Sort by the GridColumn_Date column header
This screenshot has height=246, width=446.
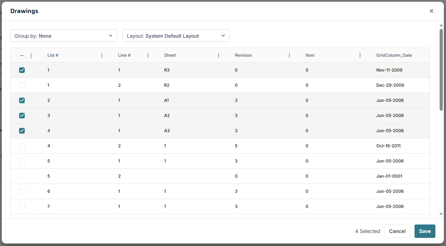[x=394, y=55]
